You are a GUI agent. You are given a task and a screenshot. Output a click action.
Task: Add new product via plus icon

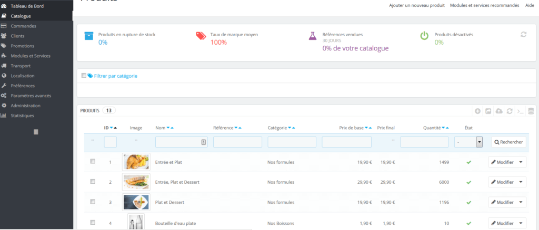pyautogui.click(x=478, y=111)
